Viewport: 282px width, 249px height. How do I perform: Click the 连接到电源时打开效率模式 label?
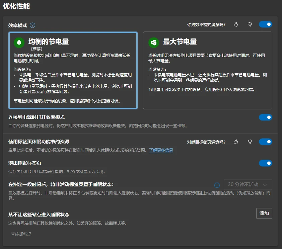(x=37, y=117)
